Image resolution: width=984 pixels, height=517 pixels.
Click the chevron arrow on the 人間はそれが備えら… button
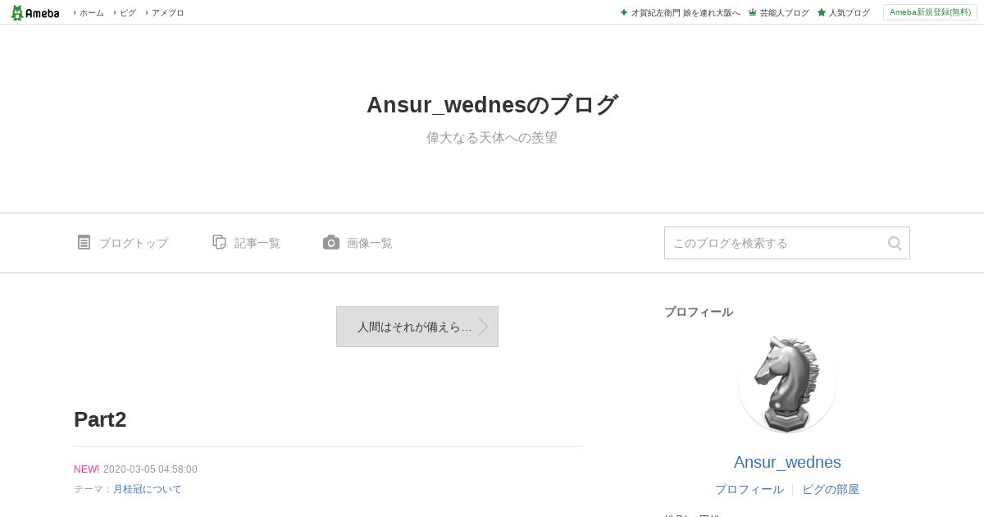pos(483,327)
